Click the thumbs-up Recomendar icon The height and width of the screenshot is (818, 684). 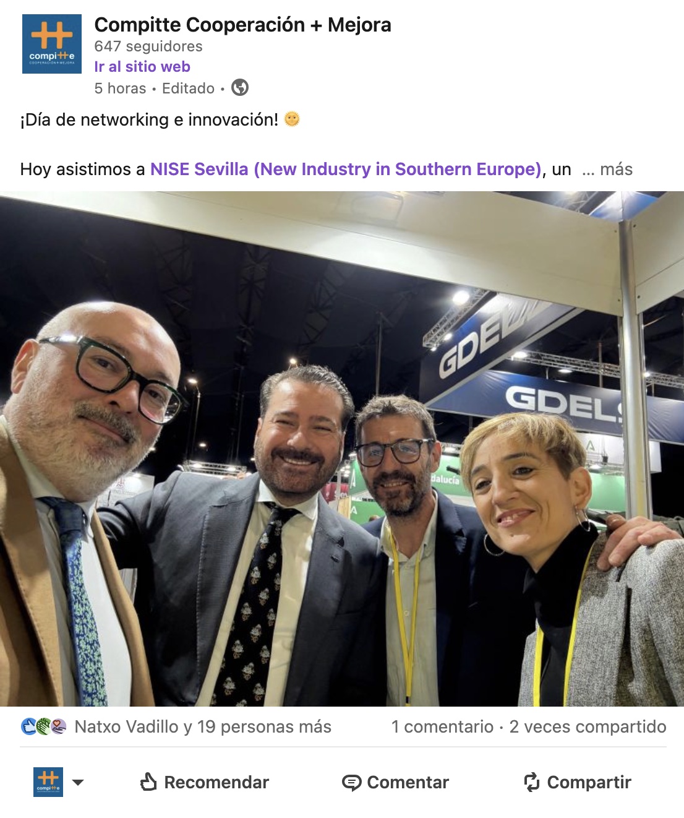pos(148,782)
